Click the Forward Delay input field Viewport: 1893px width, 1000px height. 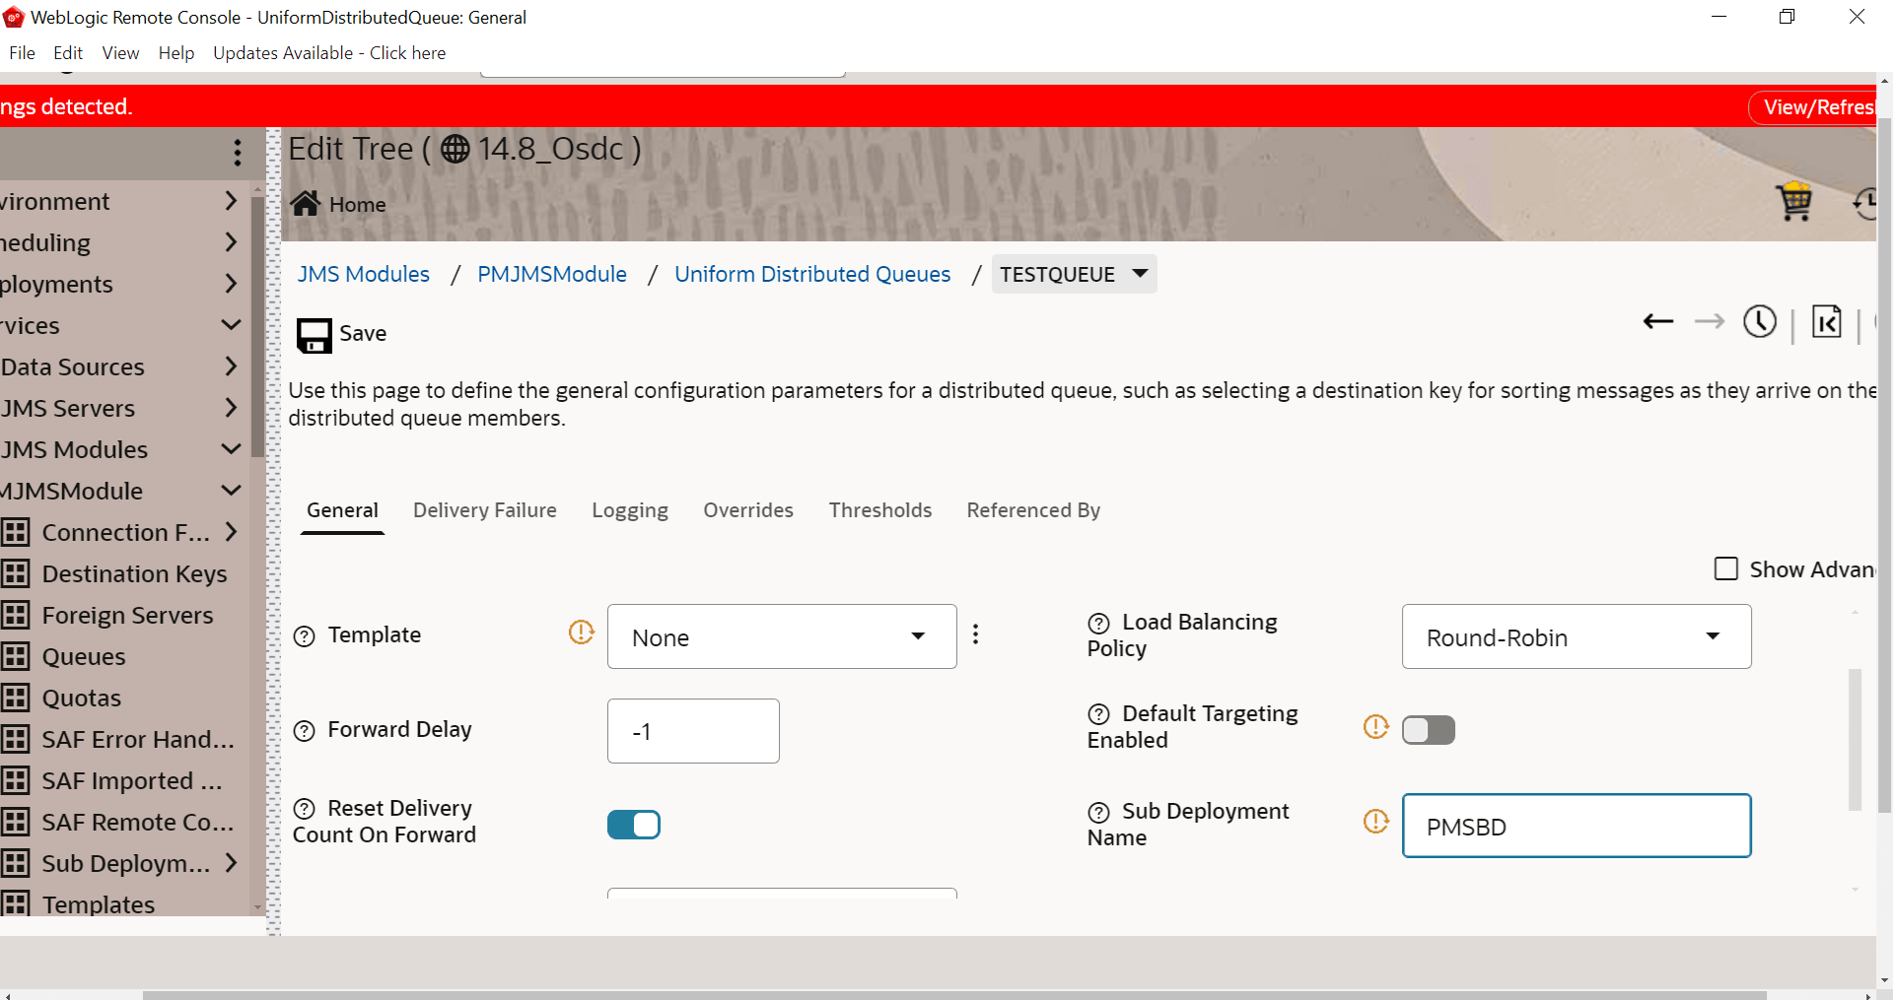693,731
